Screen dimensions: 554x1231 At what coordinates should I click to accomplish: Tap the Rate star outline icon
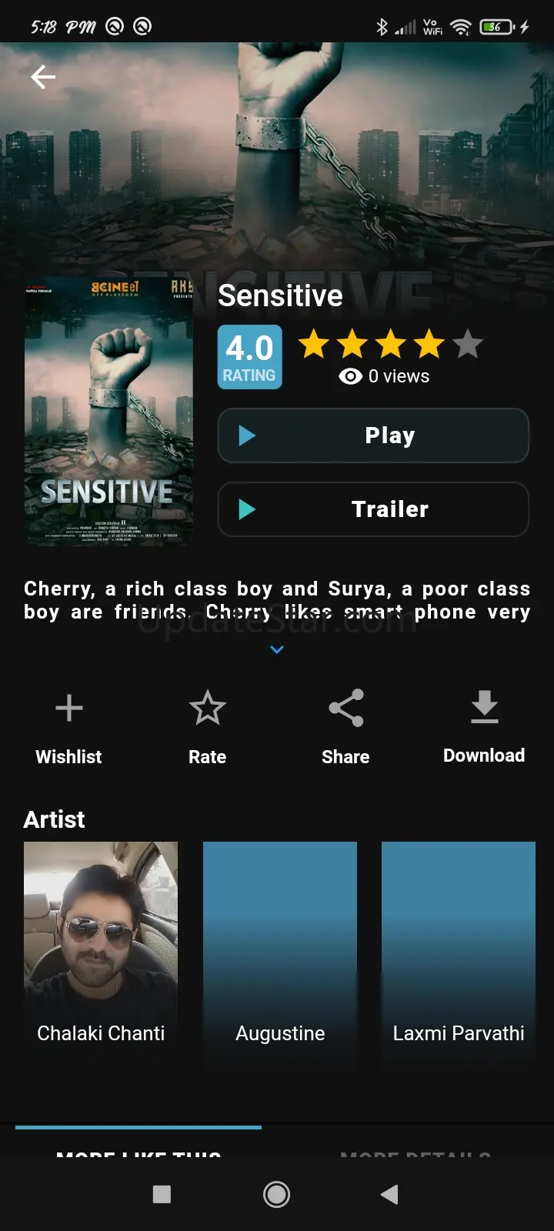pos(208,708)
